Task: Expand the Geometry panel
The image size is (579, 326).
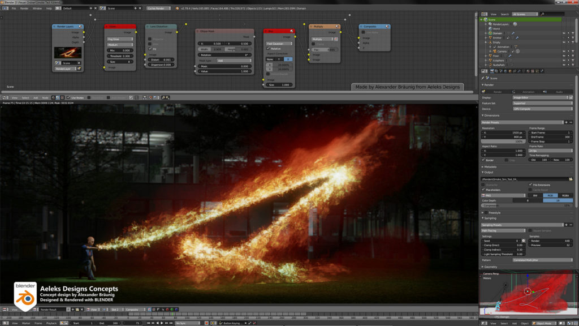Action: (490, 267)
